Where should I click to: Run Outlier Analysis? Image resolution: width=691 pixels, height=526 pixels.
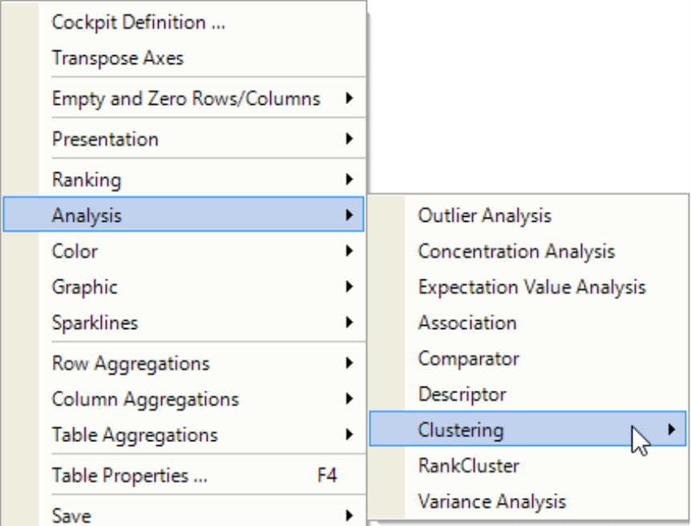(528, 215)
